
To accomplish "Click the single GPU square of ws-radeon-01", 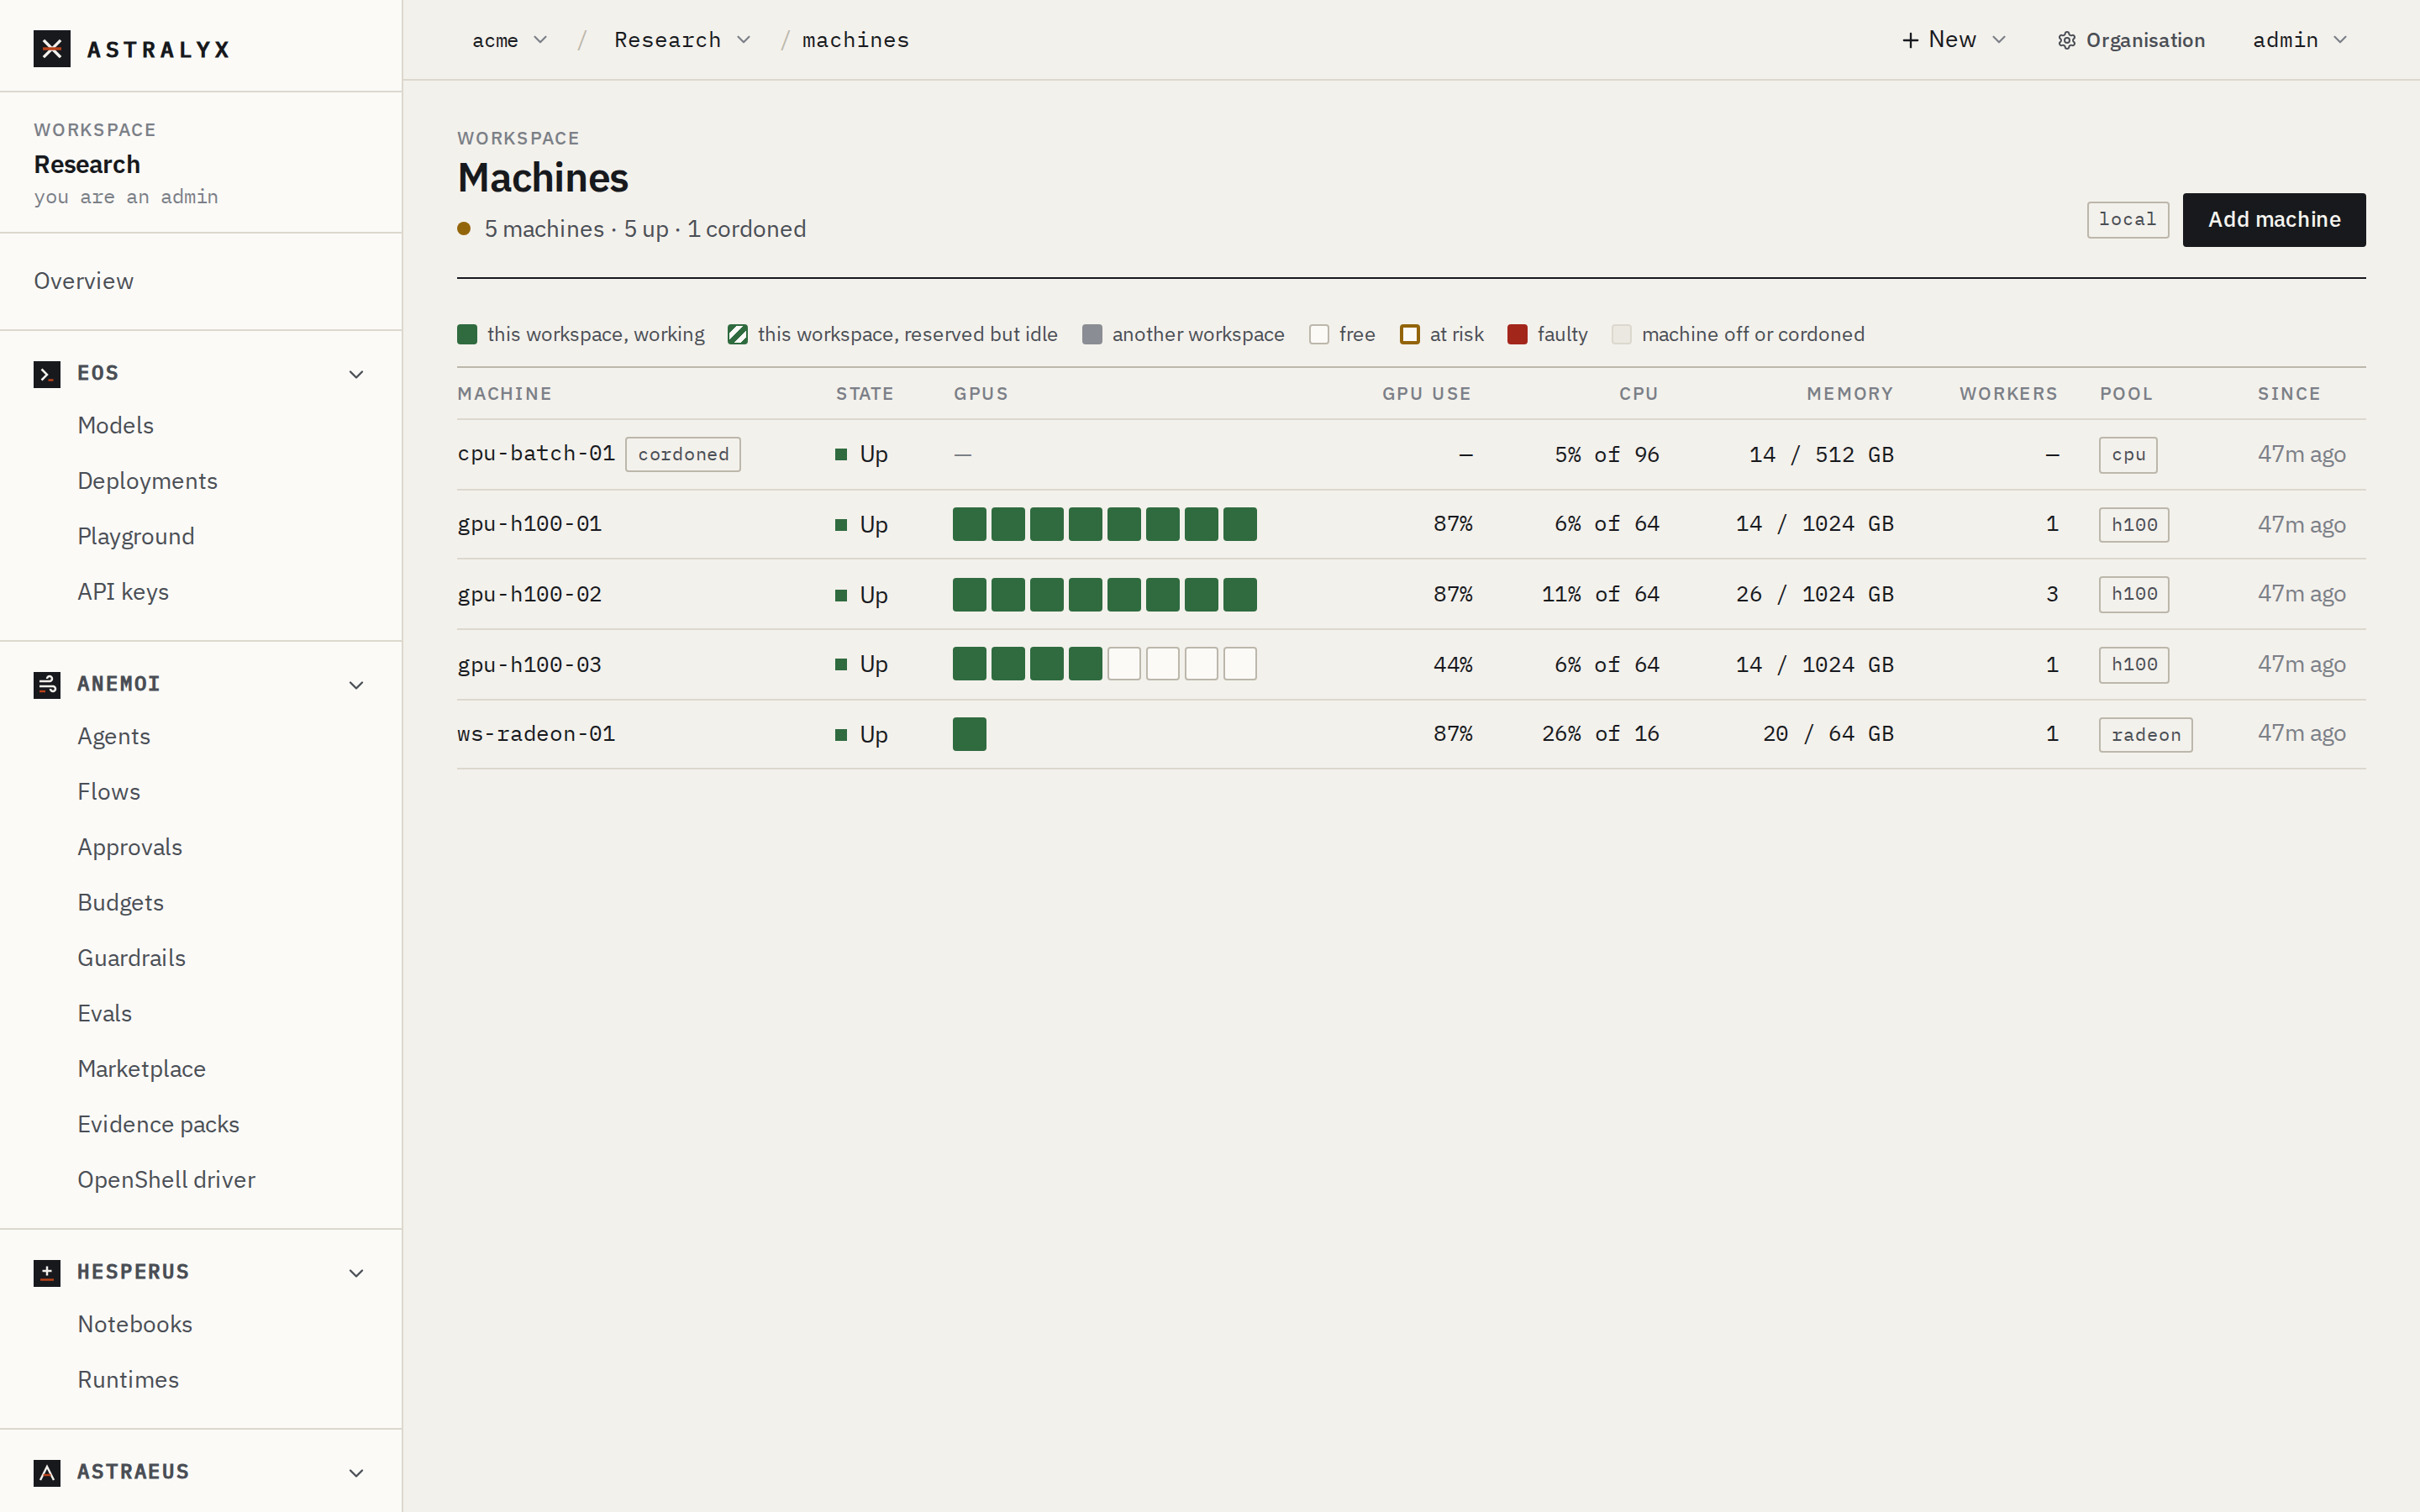I will tap(970, 735).
